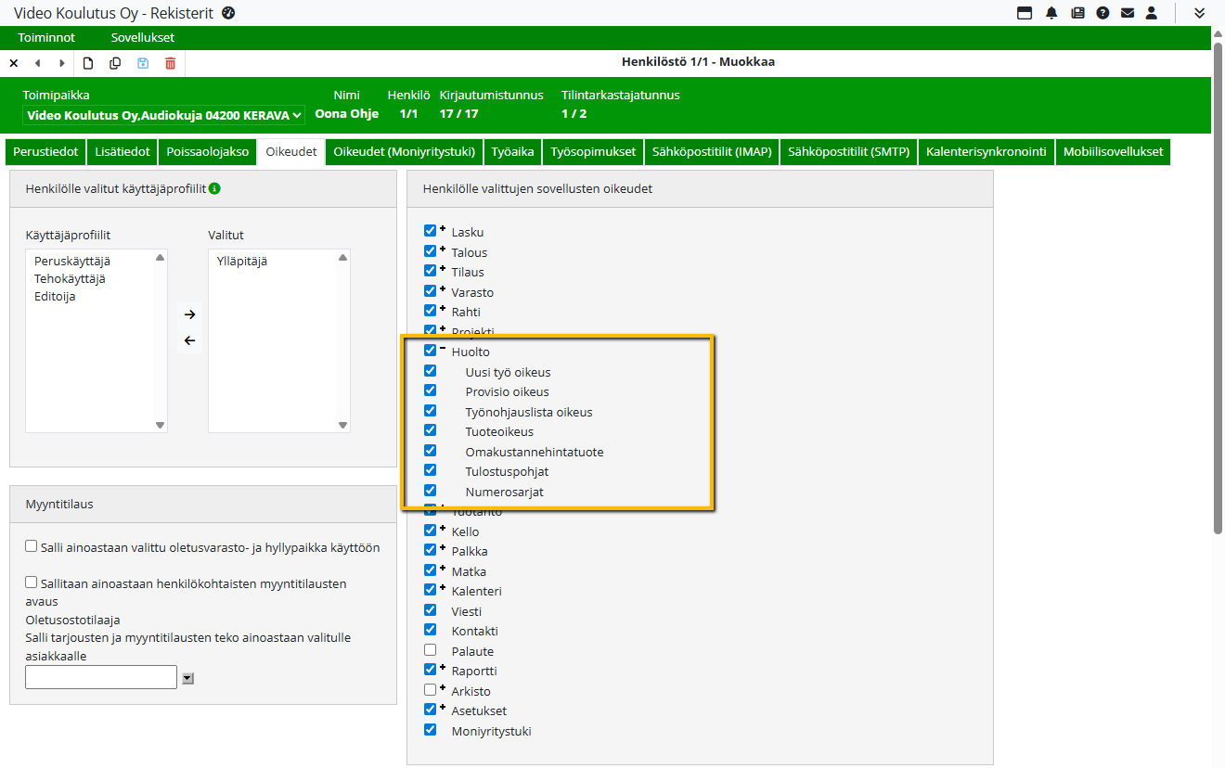Click the copy record icon in toolbar

point(115,63)
